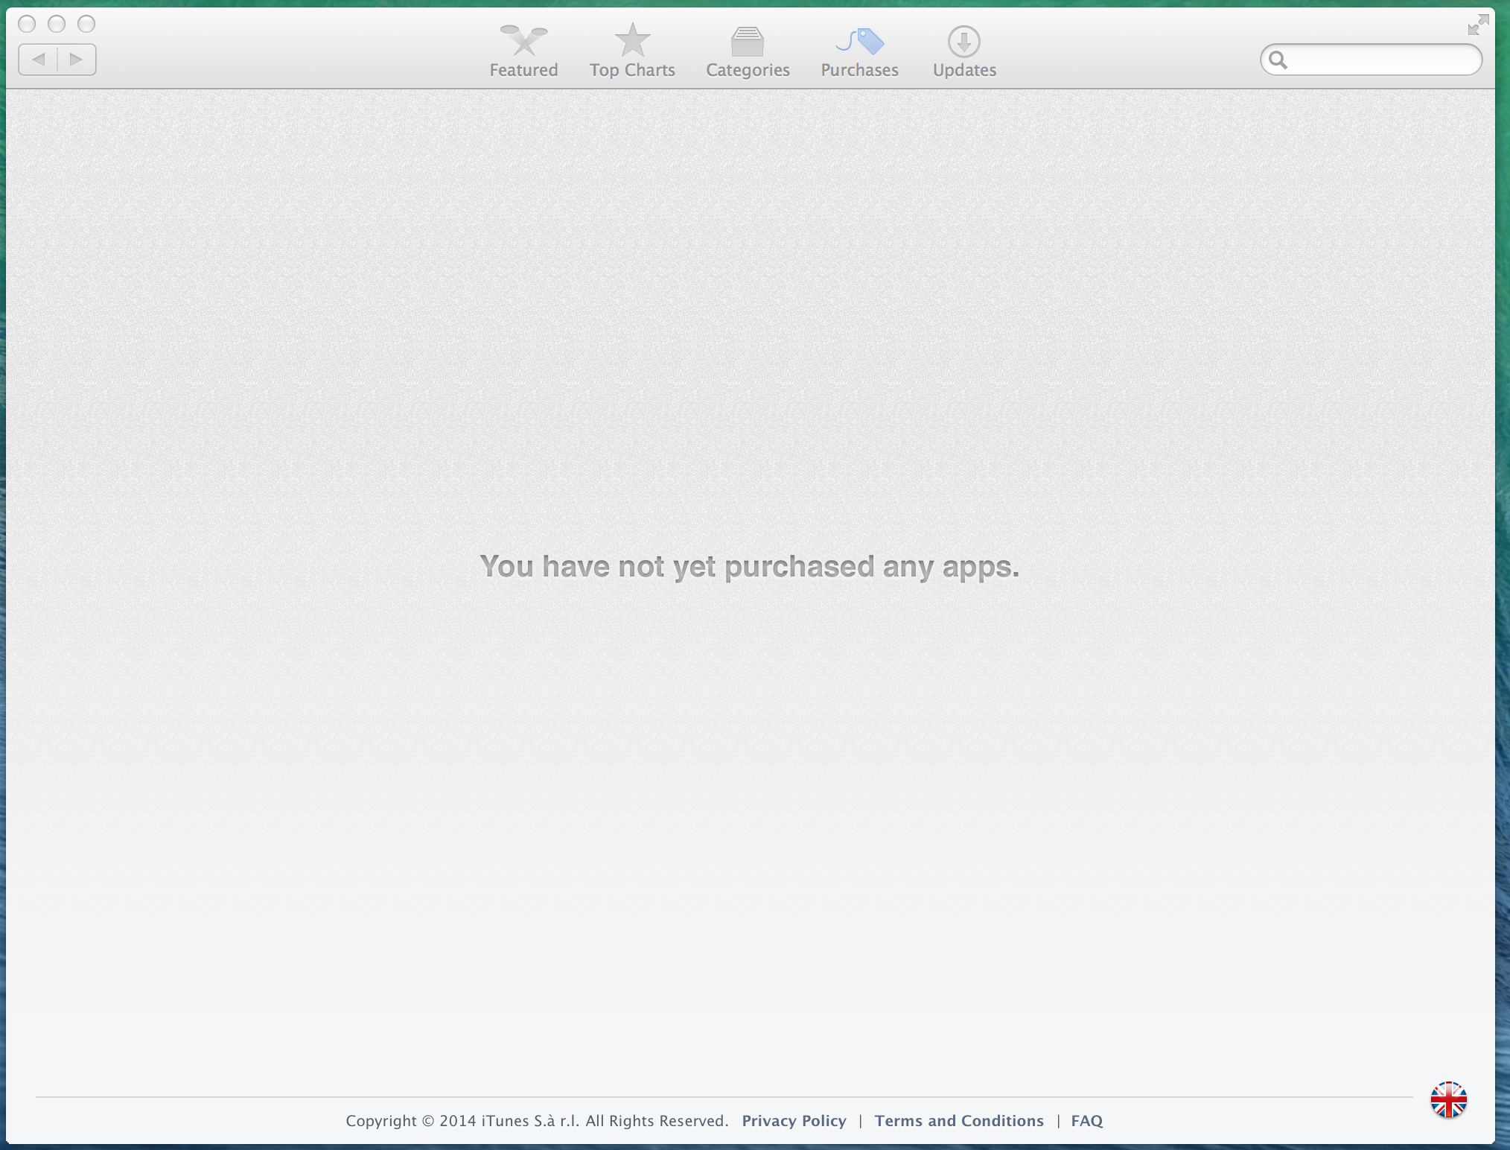The image size is (1510, 1150).
Task: Select the Purchases price tag icon
Action: coord(860,42)
